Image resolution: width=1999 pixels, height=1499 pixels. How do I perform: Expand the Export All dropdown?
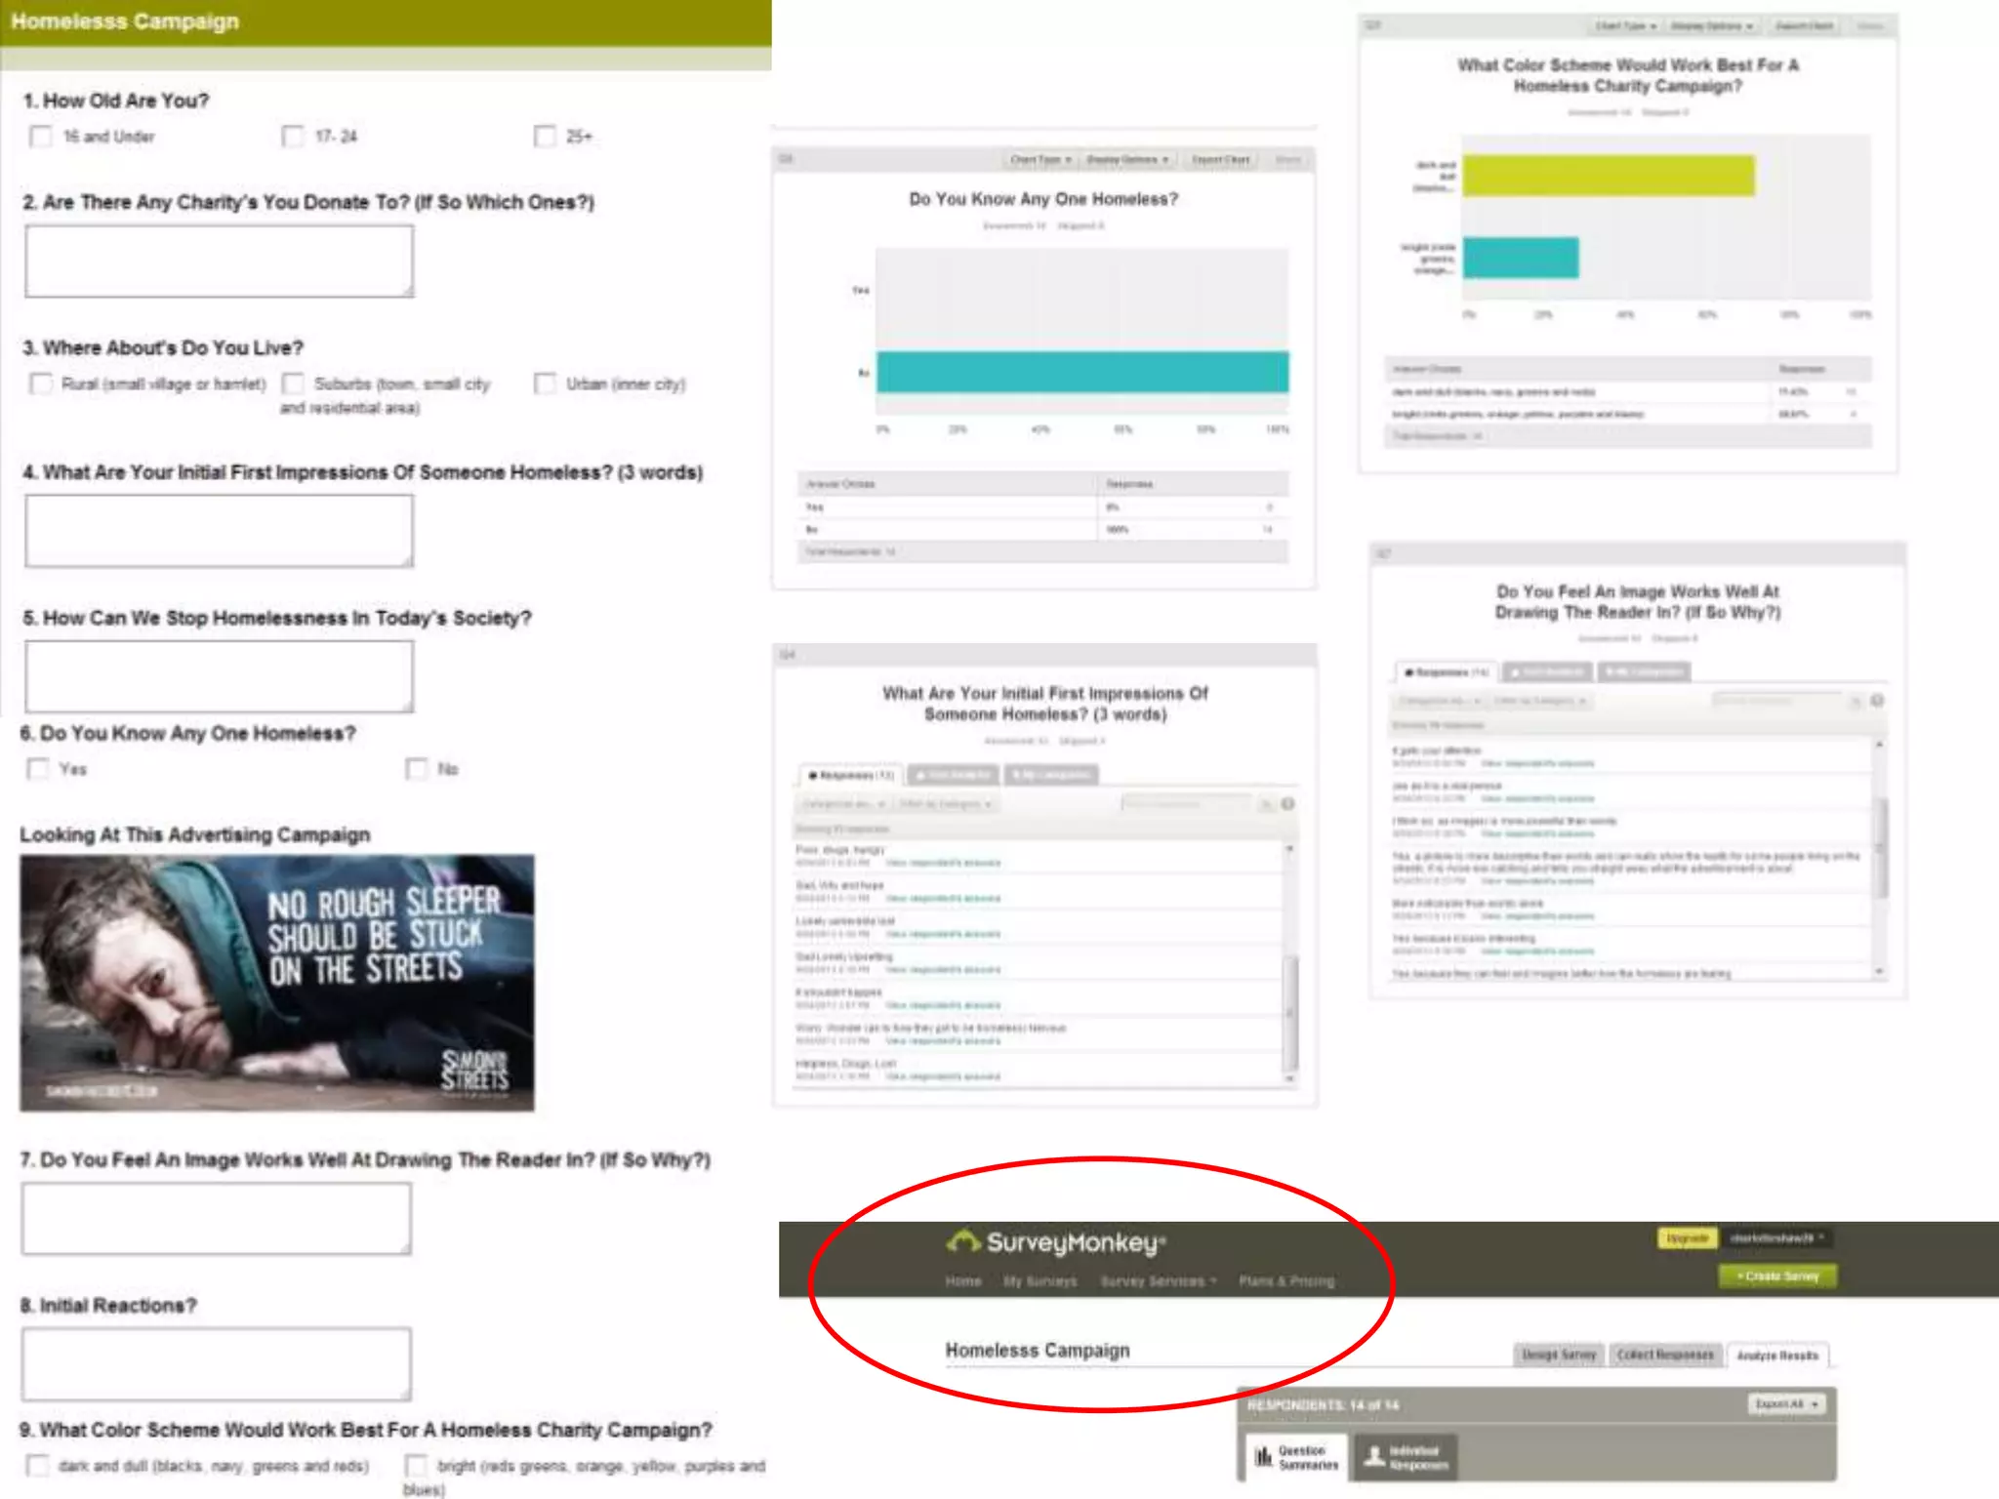pyautogui.click(x=1787, y=1404)
